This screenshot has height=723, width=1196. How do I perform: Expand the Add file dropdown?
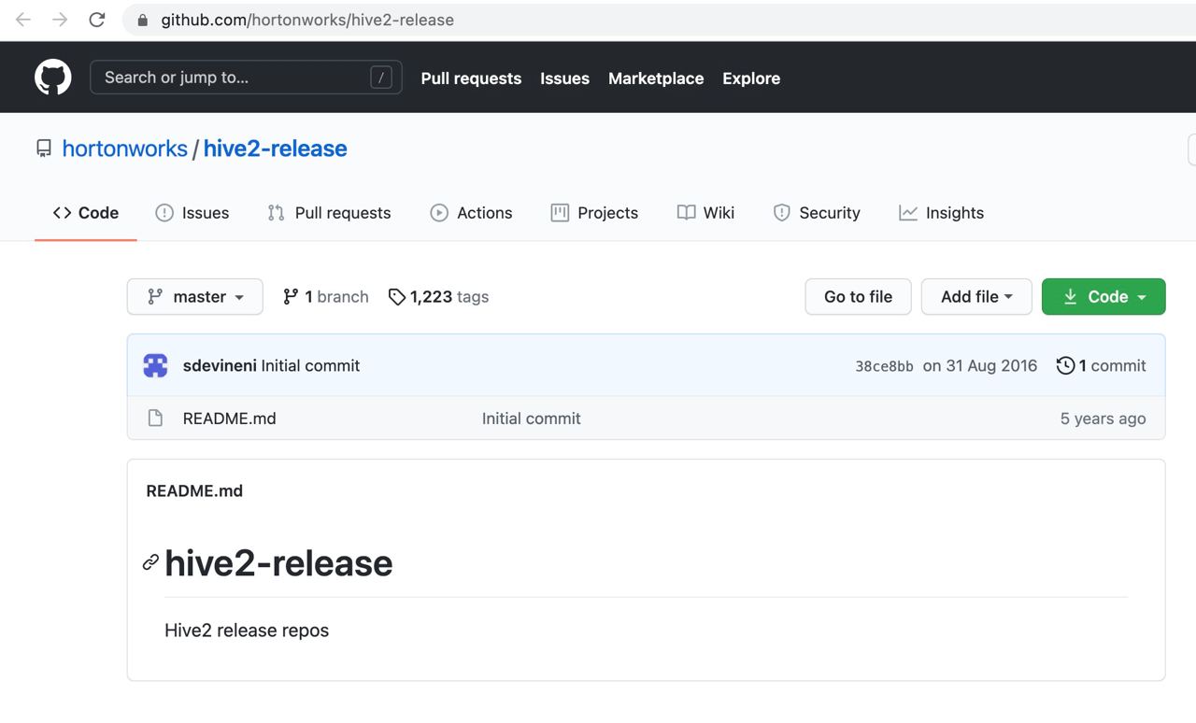976,297
